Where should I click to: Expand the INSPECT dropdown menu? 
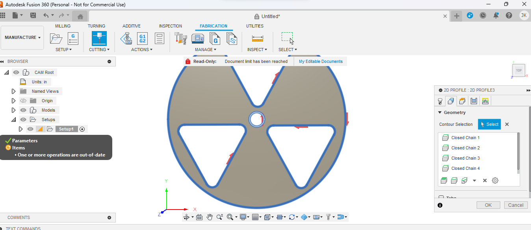257,50
